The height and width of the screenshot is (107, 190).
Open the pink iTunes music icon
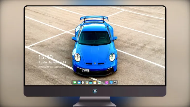(107, 82)
